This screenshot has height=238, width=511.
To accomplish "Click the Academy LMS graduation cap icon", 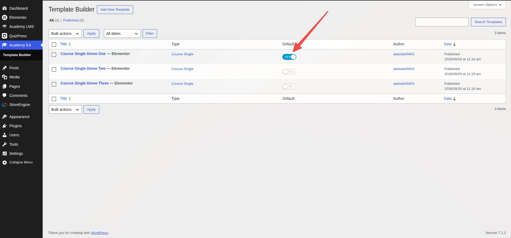I will (5, 27).
